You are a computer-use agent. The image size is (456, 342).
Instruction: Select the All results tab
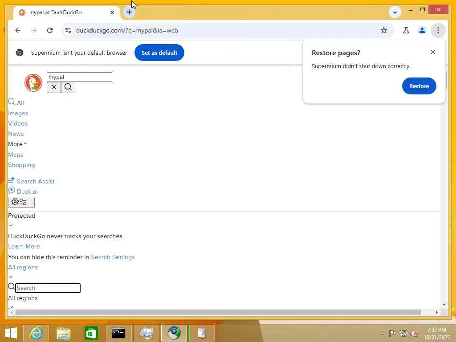point(16,102)
